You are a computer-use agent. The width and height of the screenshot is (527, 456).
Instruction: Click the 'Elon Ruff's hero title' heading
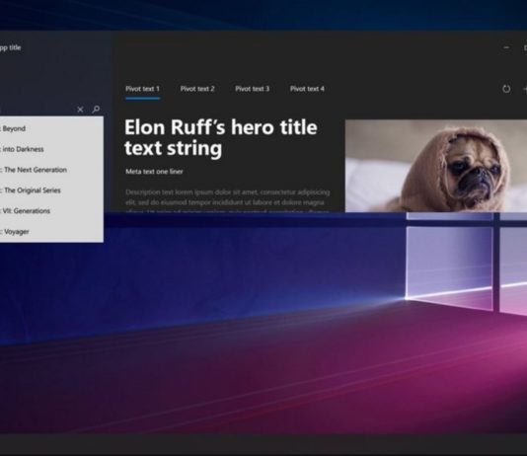pos(220,138)
